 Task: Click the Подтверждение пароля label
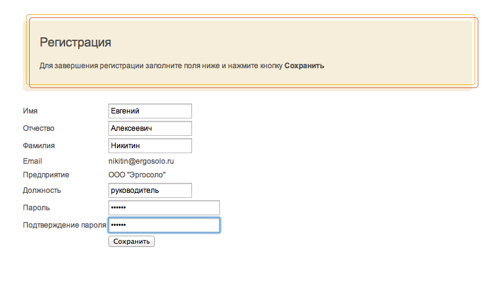pos(64,225)
